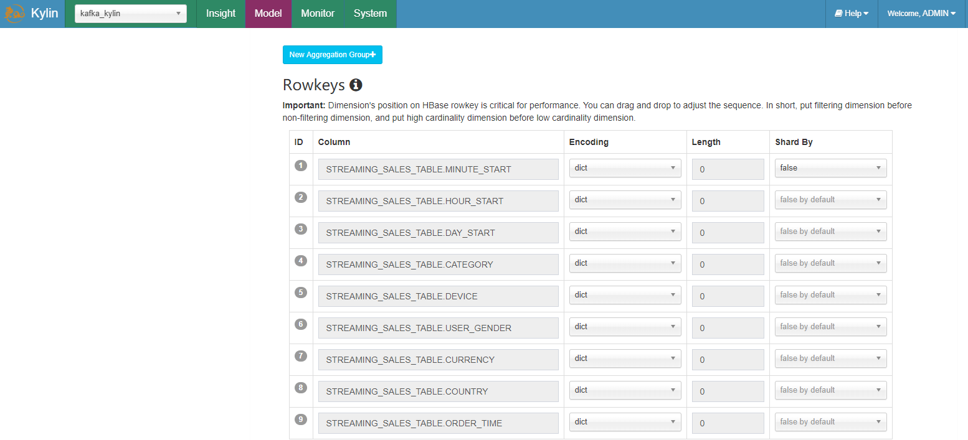This screenshot has width=968, height=440.
Task: Open Shard By dropdown for CATEGORY
Action: pos(831,263)
